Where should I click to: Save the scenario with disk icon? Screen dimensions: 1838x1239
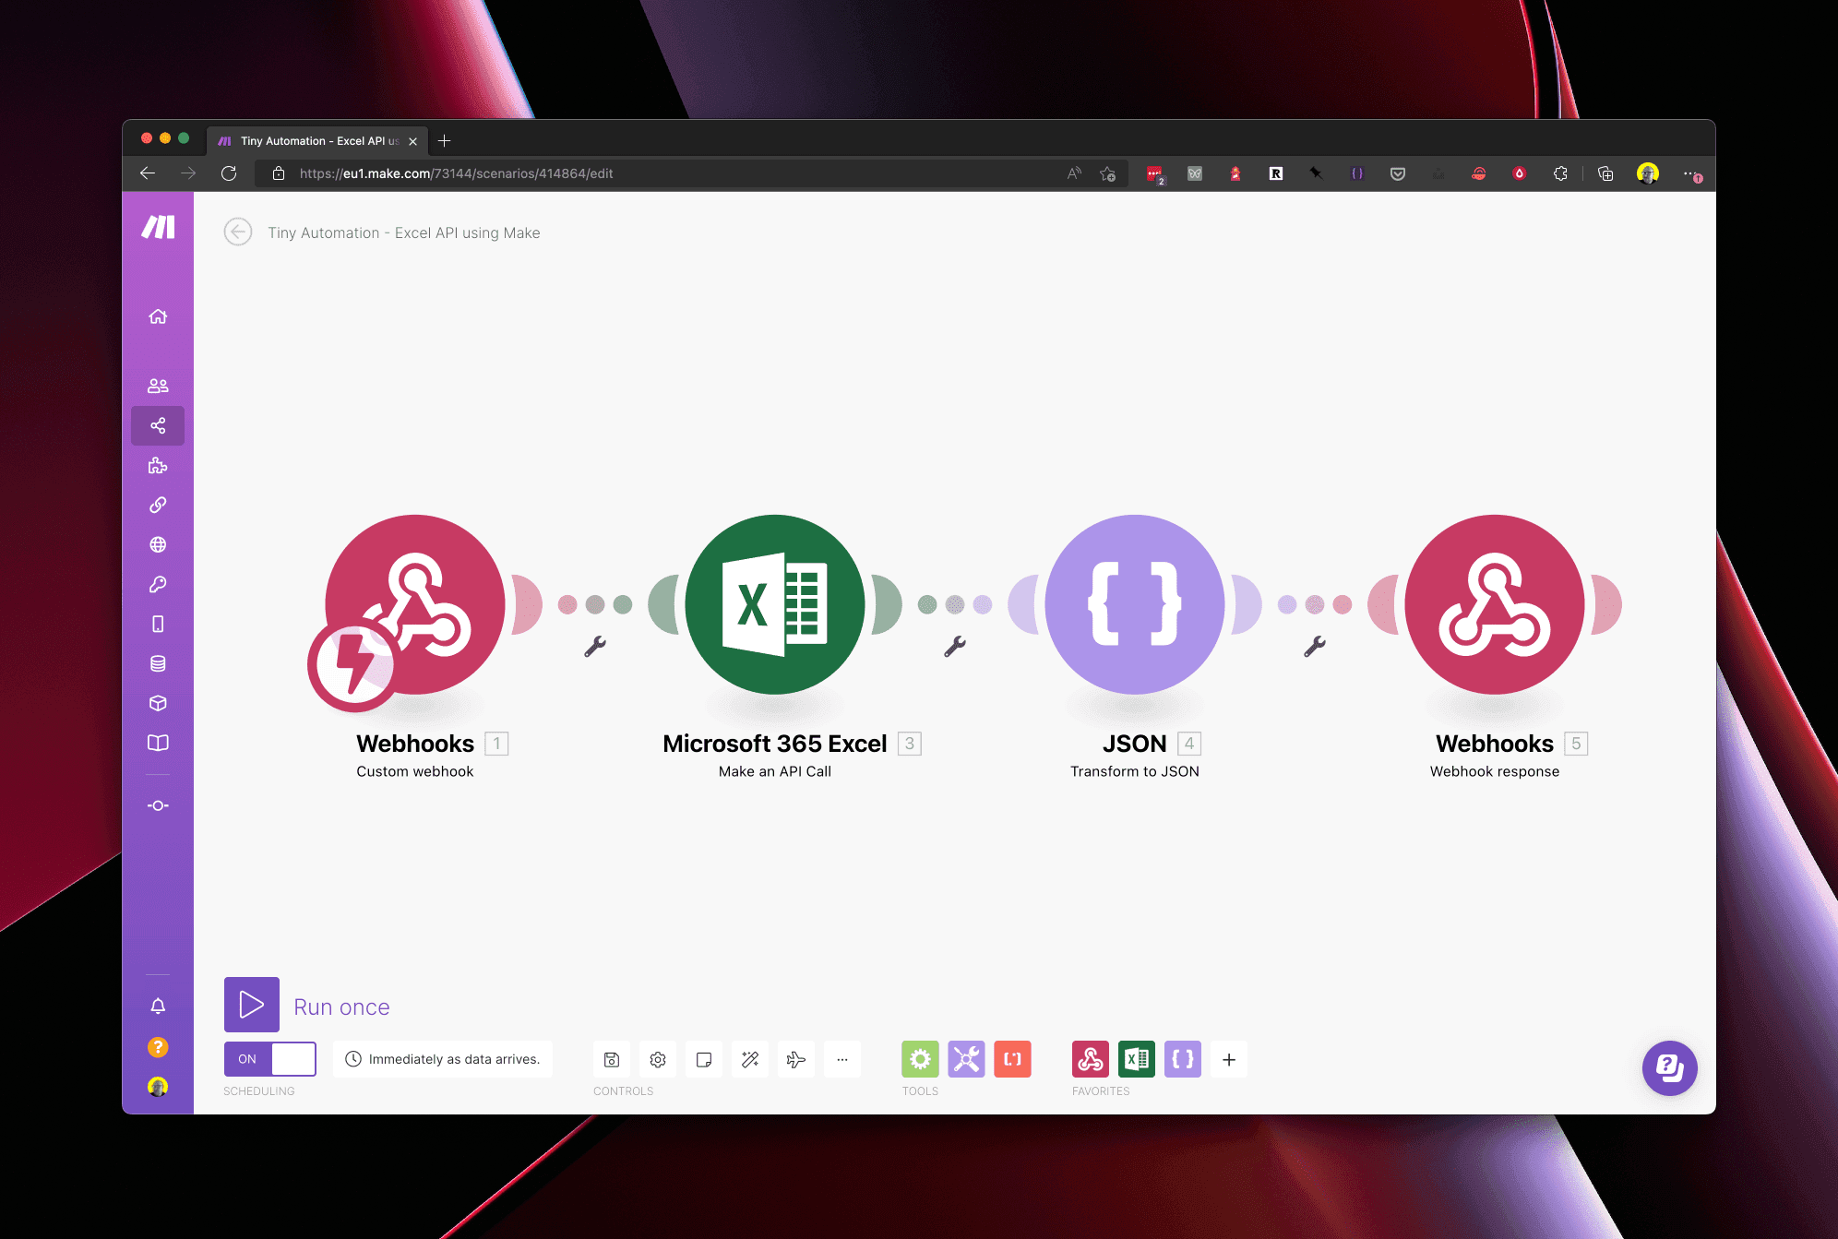(612, 1059)
